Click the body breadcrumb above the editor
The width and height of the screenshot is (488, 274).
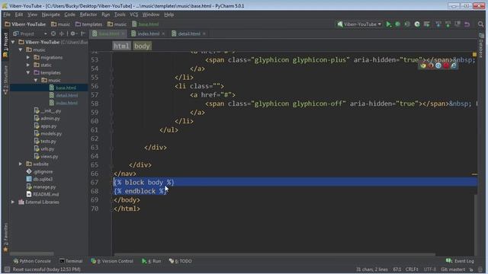[142, 46]
